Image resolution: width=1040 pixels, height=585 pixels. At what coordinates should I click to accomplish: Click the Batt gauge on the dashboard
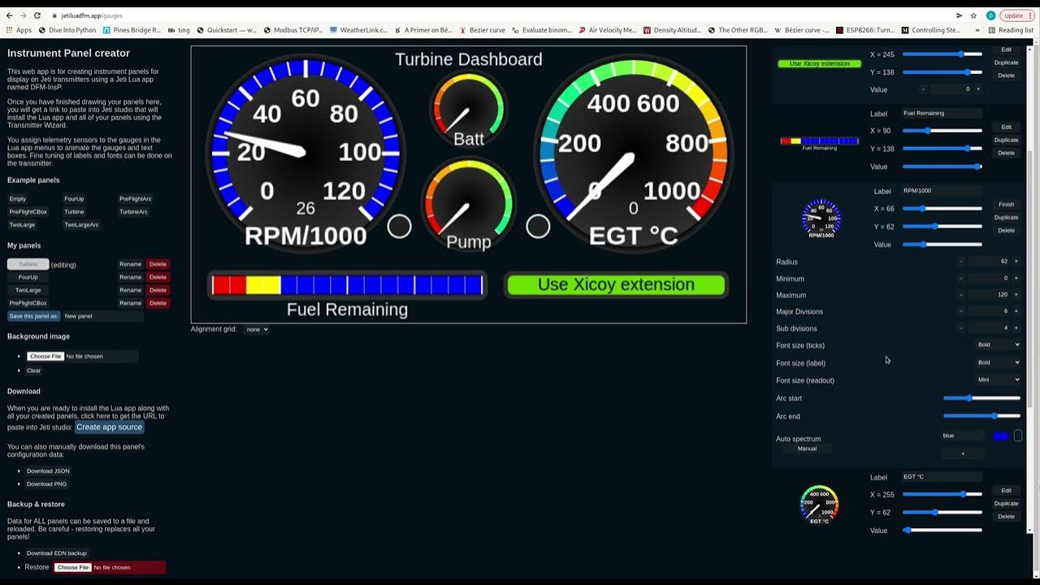(x=469, y=109)
